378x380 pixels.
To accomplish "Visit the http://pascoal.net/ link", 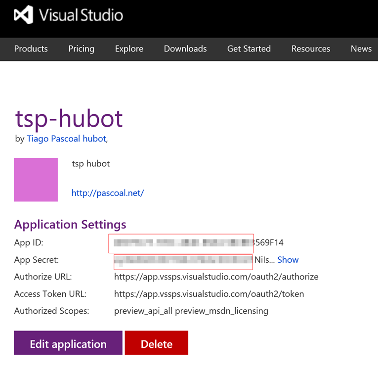I will point(107,193).
